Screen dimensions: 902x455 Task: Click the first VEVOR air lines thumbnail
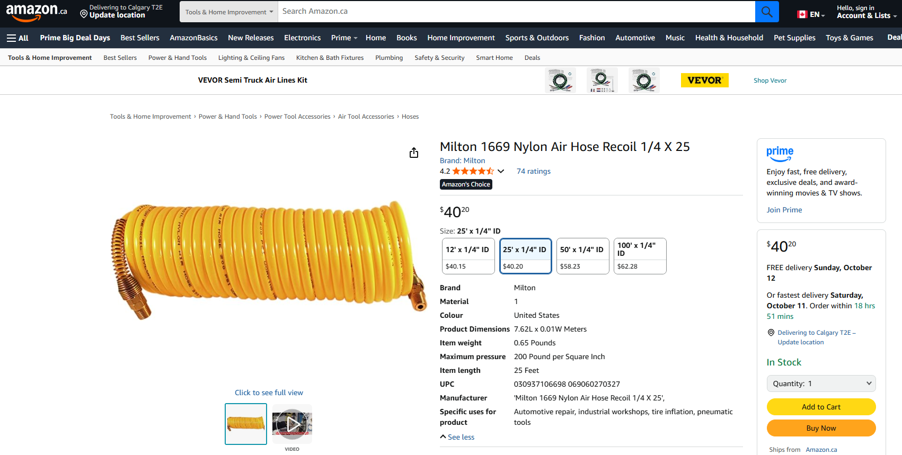coord(560,81)
